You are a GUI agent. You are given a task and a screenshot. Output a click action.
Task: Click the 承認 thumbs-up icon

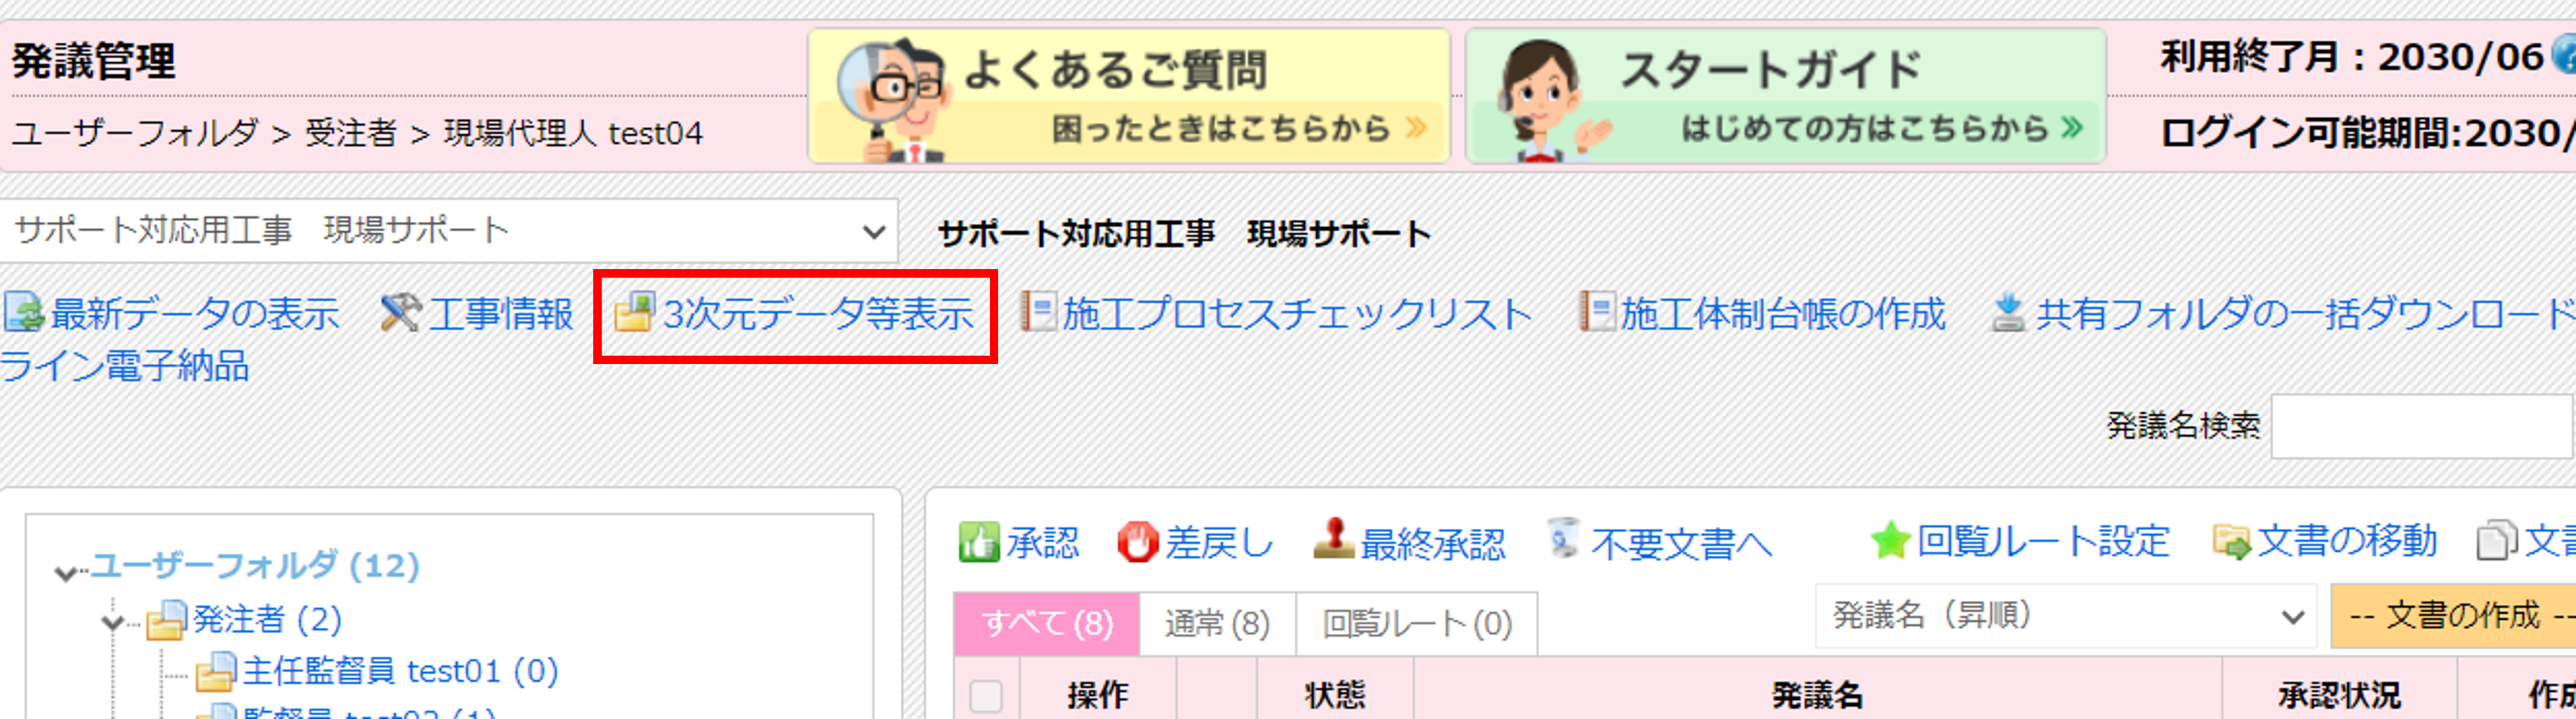[x=978, y=542]
